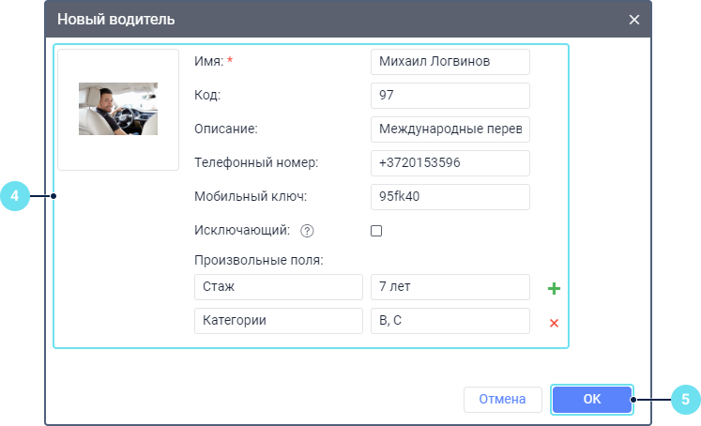
Task: Close the Новый водитель dialog
Action: coord(634,20)
